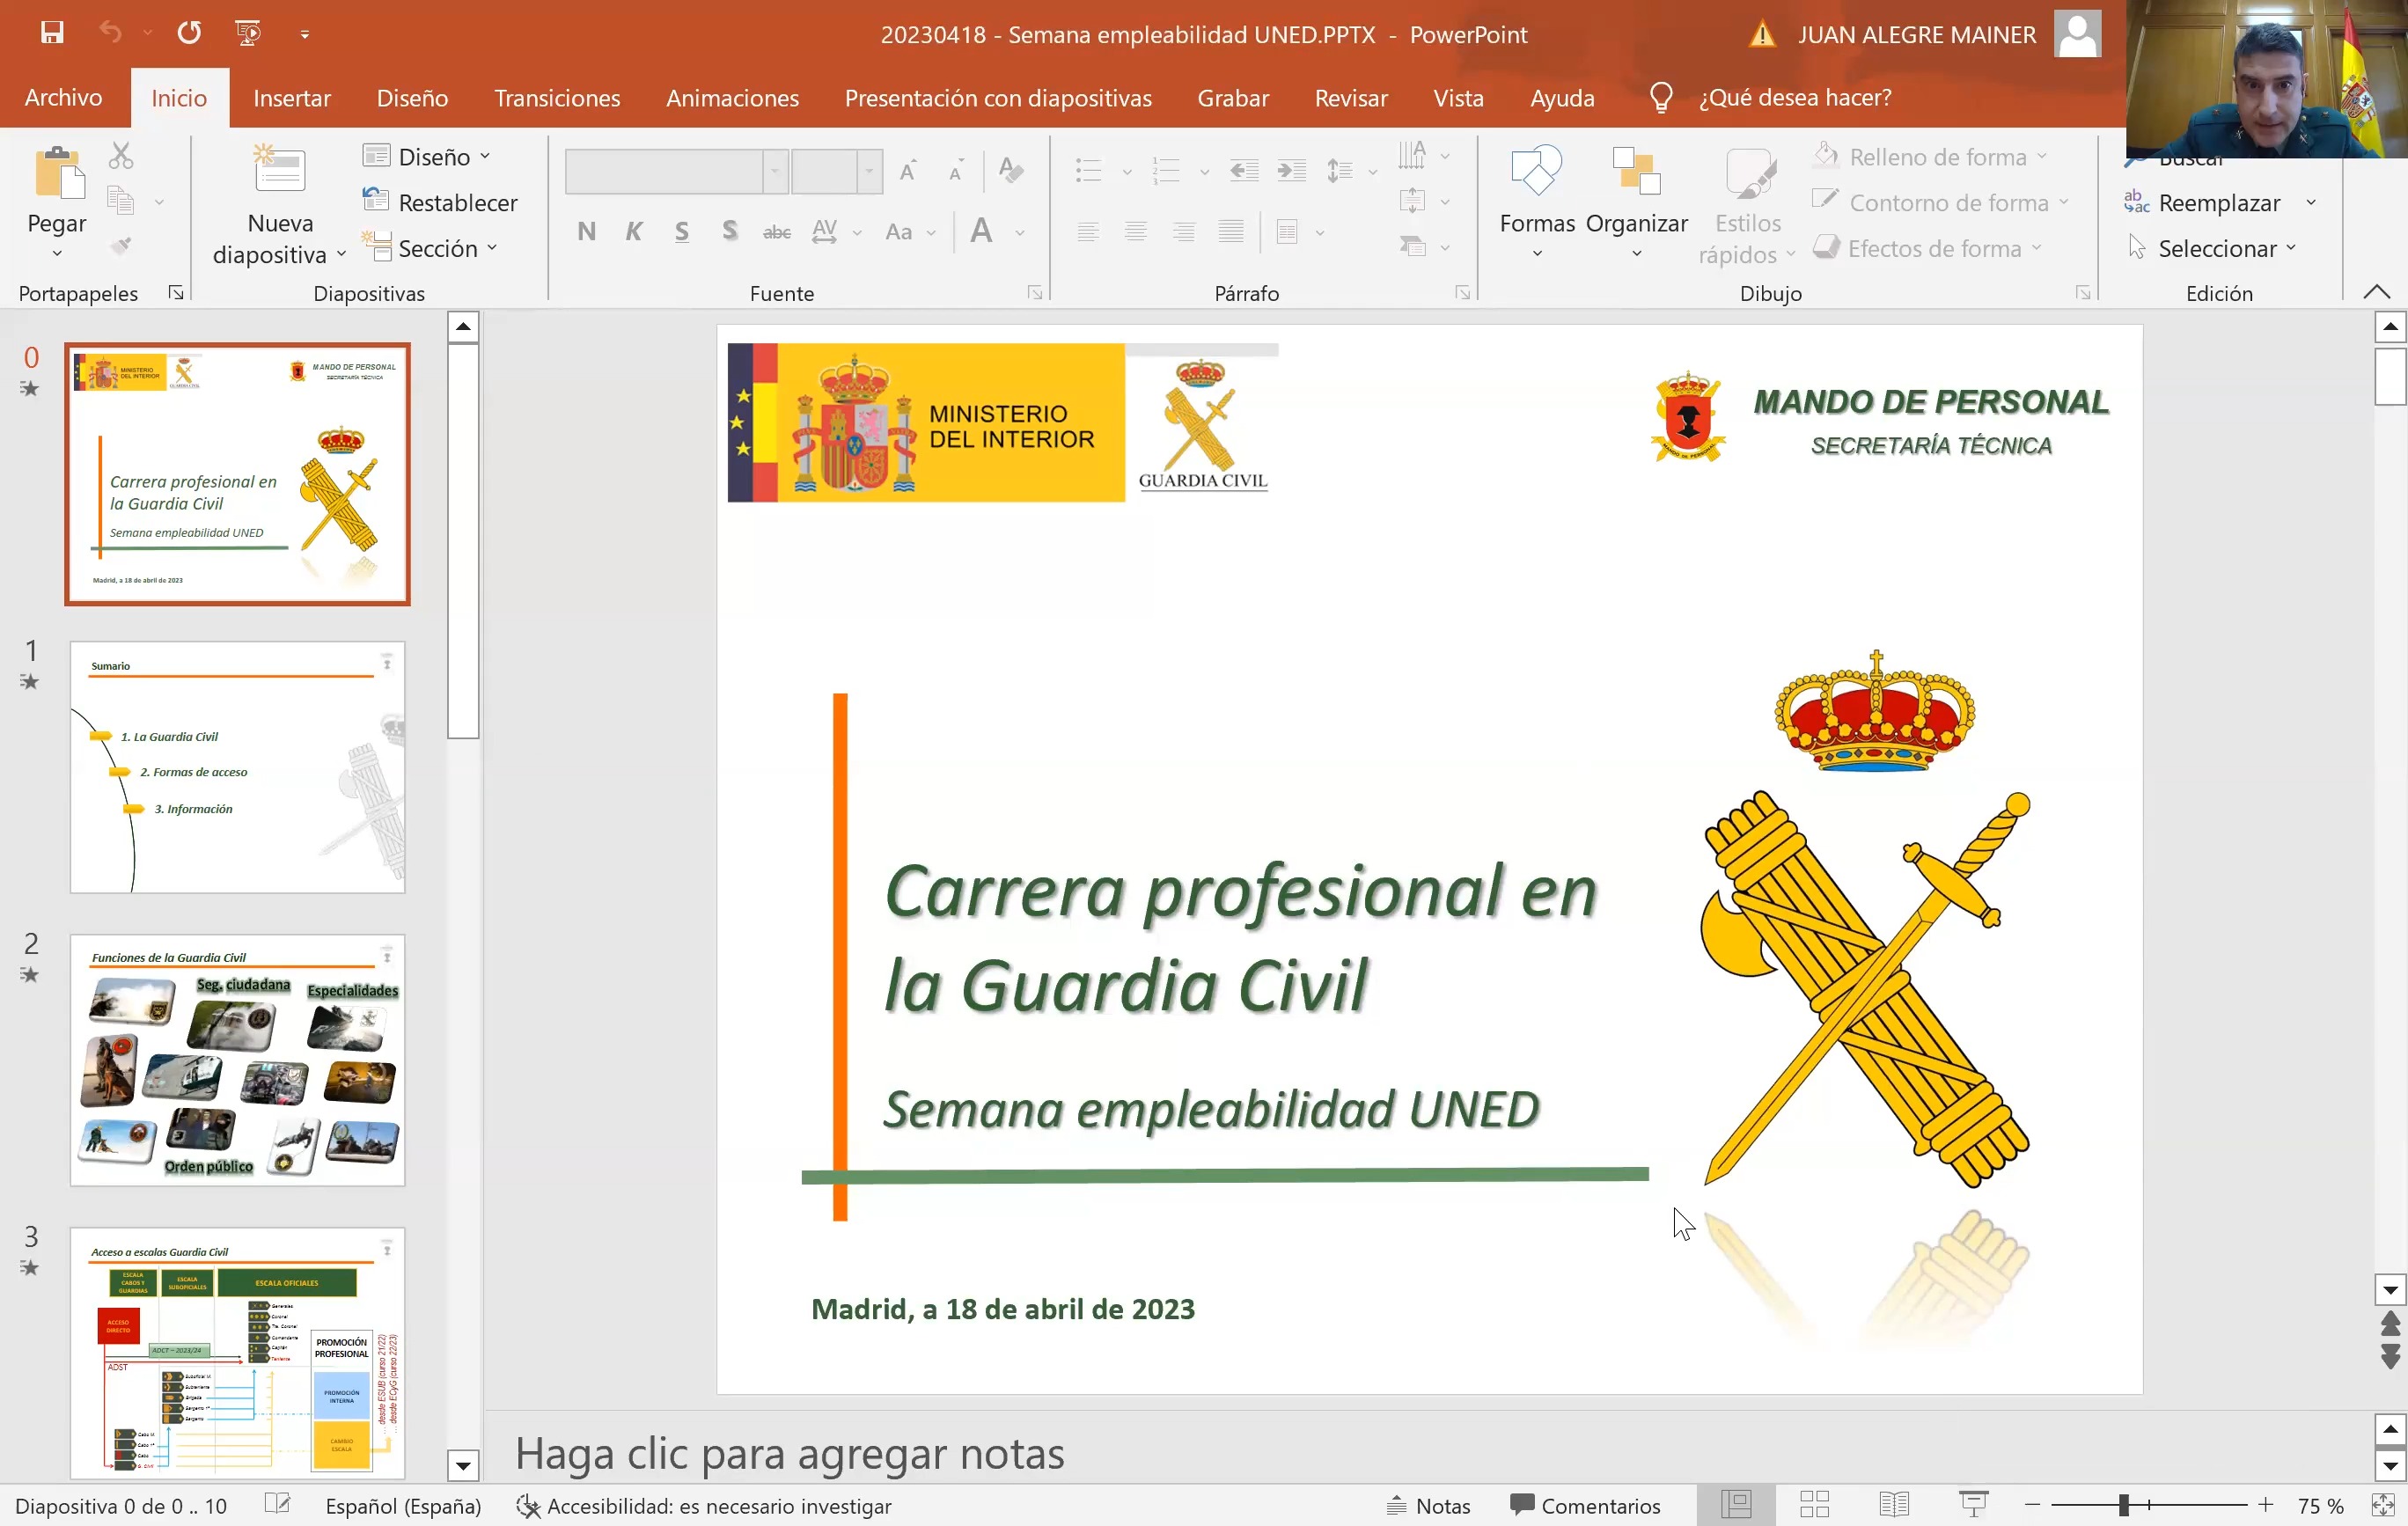Click the Increase font size icon
This screenshot has width=2408, height=1526.
click(x=907, y=171)
